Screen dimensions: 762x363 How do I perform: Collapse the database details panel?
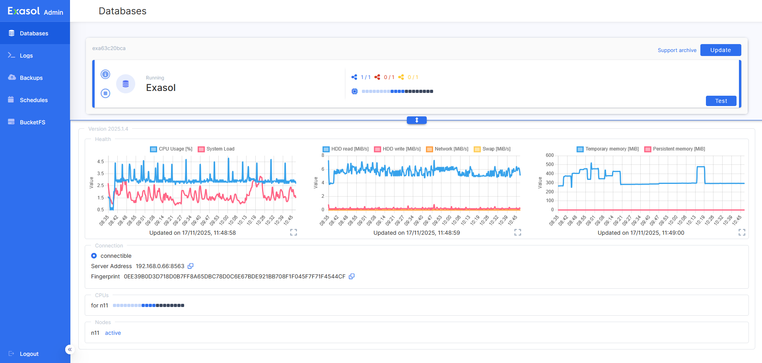click(416, 120)
